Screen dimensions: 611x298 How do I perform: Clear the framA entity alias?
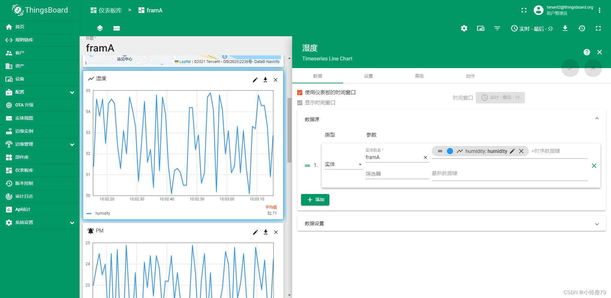click(x=425, y=157)
